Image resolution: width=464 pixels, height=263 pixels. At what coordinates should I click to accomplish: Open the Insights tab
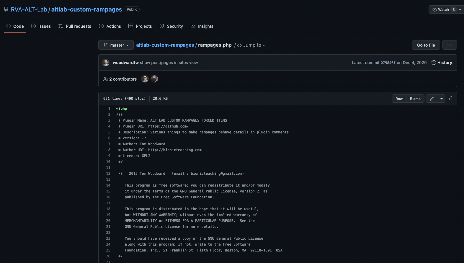(202, 26)
